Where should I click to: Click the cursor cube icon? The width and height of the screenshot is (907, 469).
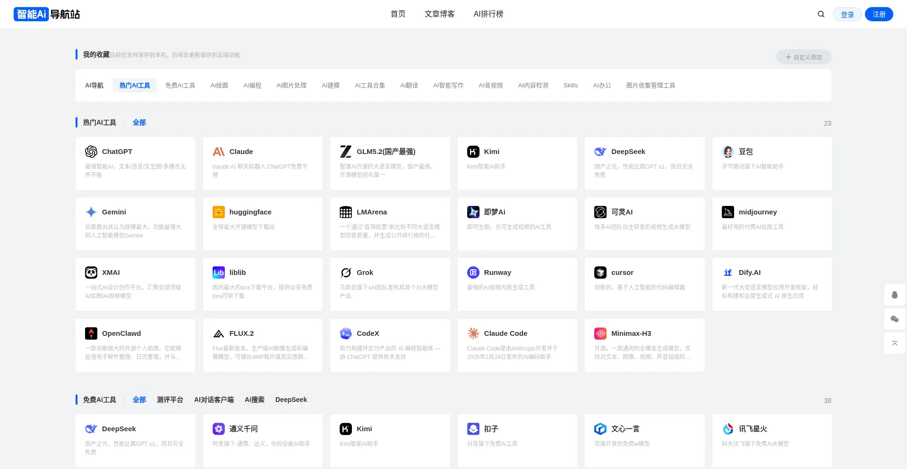(600, 273)
